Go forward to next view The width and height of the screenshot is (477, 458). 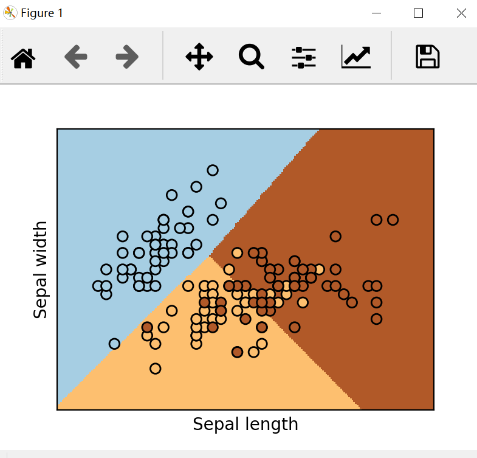[x=127, y=57]
